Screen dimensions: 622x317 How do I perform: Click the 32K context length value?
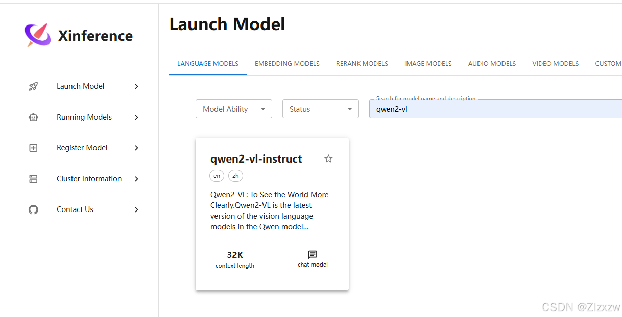click(235, 255)
